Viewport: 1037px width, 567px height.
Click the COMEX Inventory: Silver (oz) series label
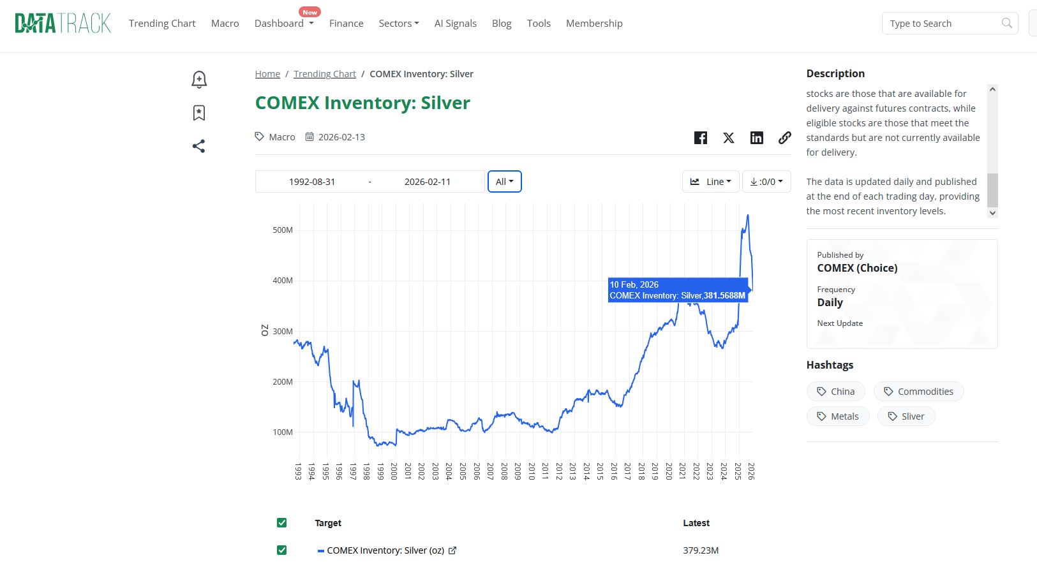[x=385, y=550]
